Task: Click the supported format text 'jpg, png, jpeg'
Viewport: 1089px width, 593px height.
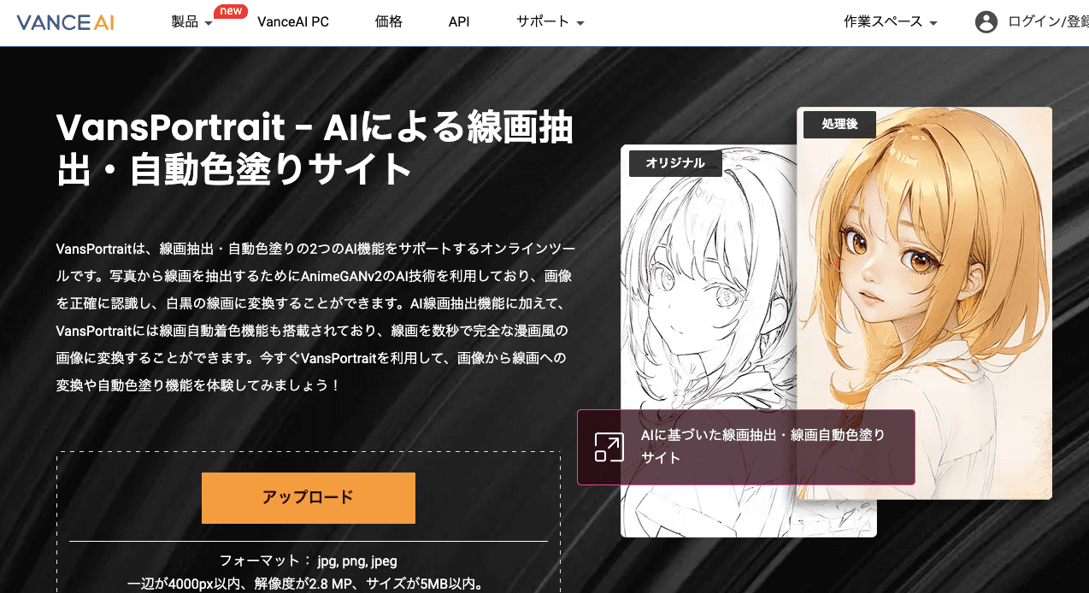Action: click(357, 561)
